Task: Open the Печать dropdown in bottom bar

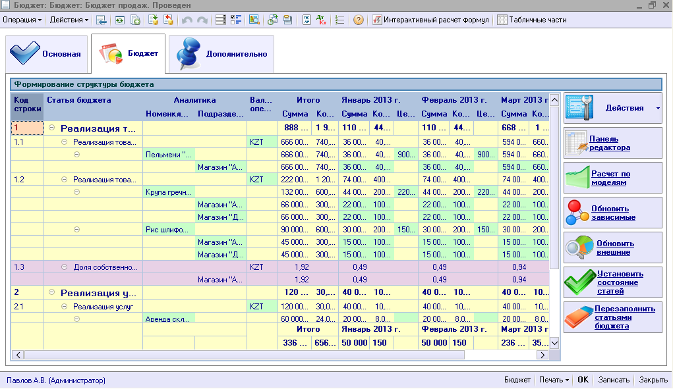Action: coord(554,380)
